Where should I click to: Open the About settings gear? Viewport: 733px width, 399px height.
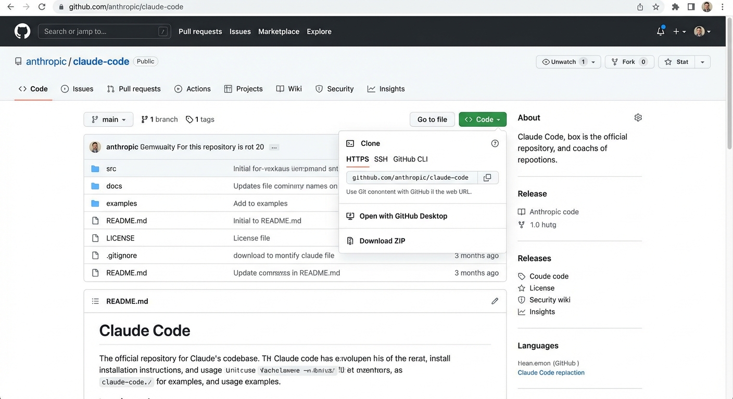pos(638,118)
